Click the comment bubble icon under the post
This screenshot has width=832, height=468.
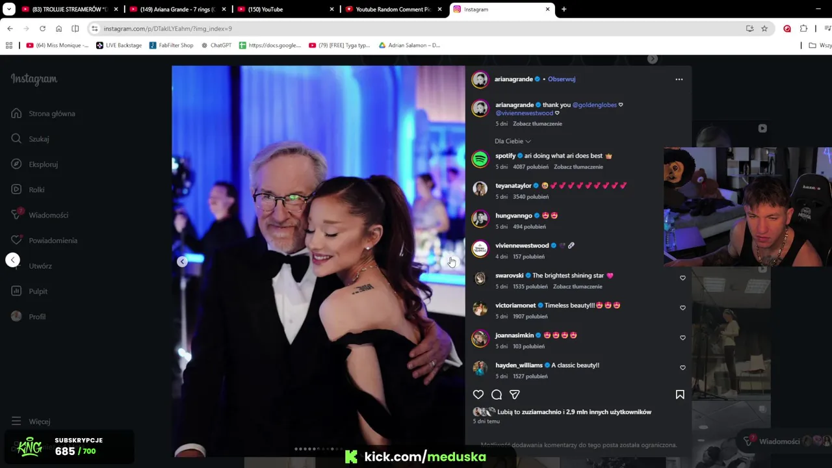coord(497,395)
